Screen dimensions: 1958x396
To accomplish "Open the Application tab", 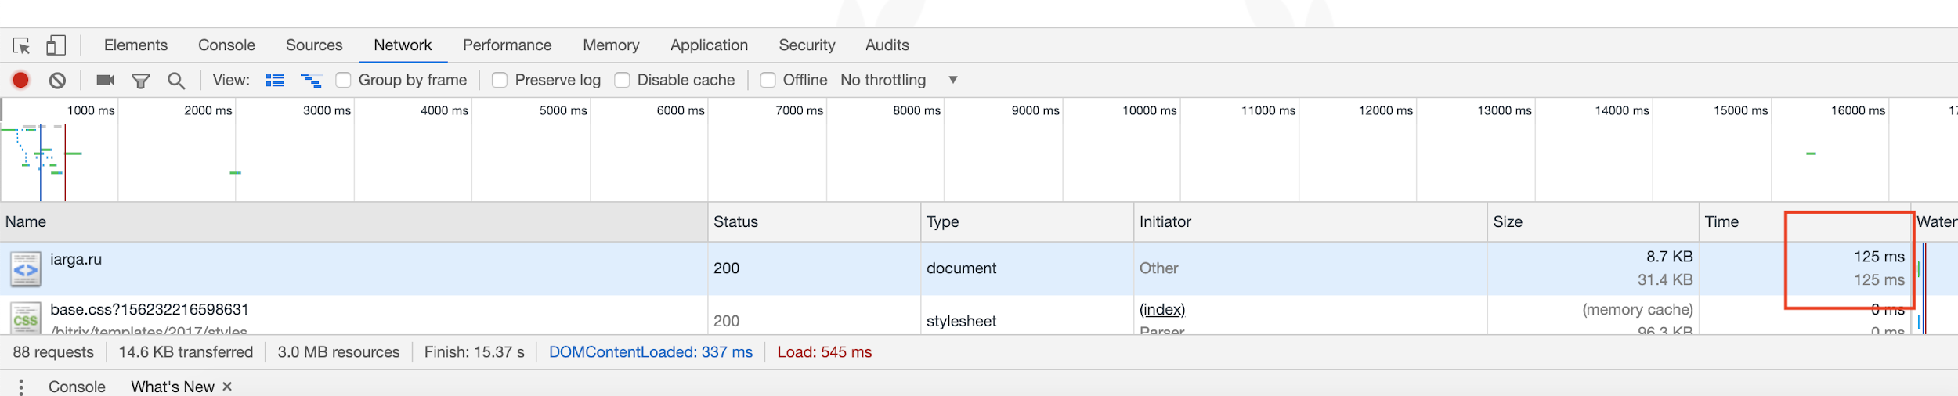I will point(709,45).
